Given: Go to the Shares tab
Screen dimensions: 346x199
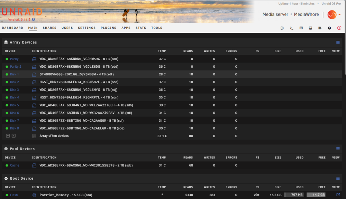Looking at the screenshot, I should 49,28.
